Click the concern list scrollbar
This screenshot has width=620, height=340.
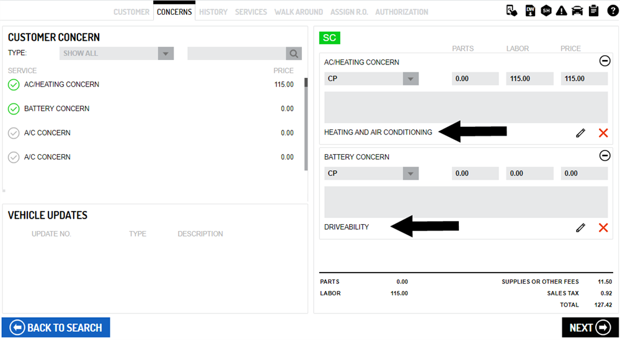[304, 124]
